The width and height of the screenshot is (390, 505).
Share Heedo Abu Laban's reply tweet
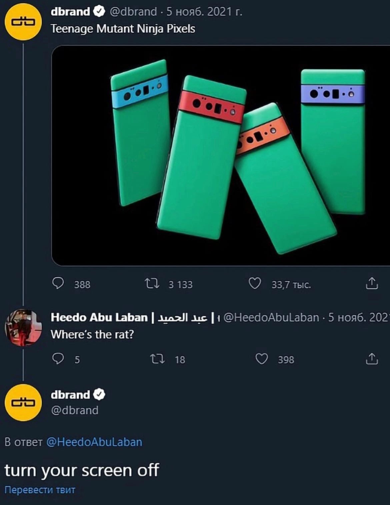372,359
